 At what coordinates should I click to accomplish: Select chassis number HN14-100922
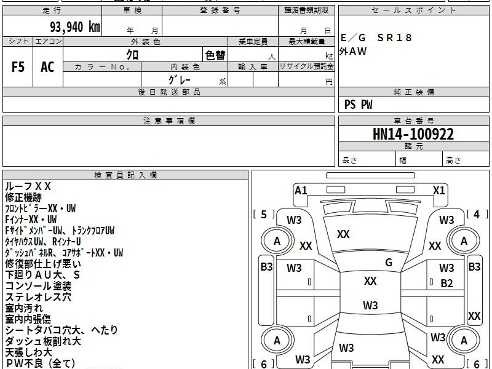coord(413,134)
